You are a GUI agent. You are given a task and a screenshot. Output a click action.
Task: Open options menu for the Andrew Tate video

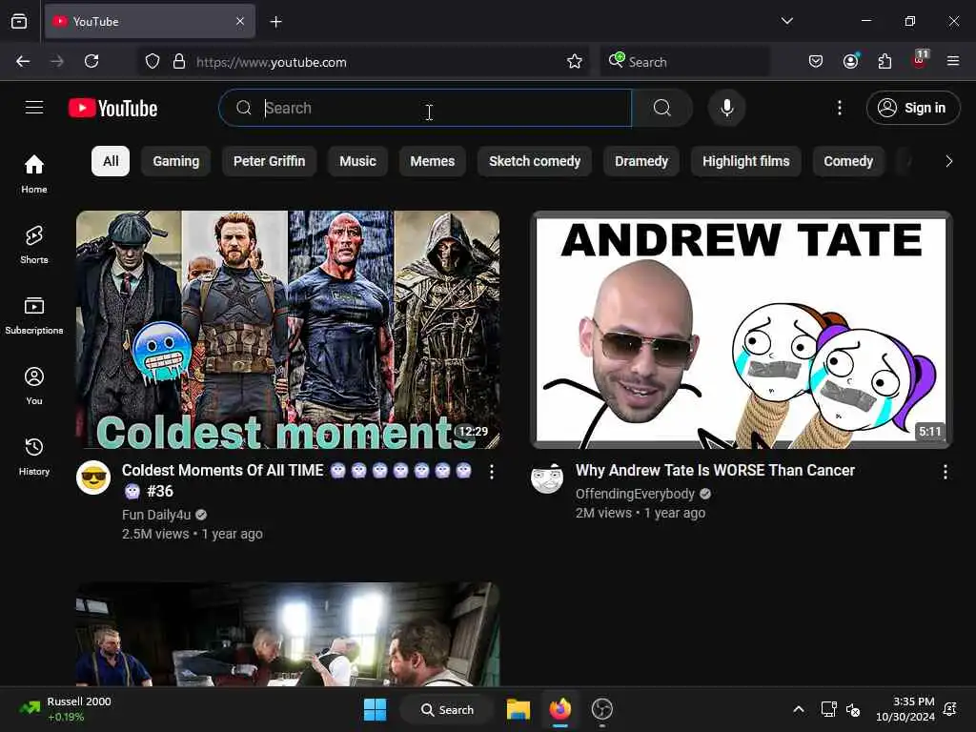tap(945, 472)
